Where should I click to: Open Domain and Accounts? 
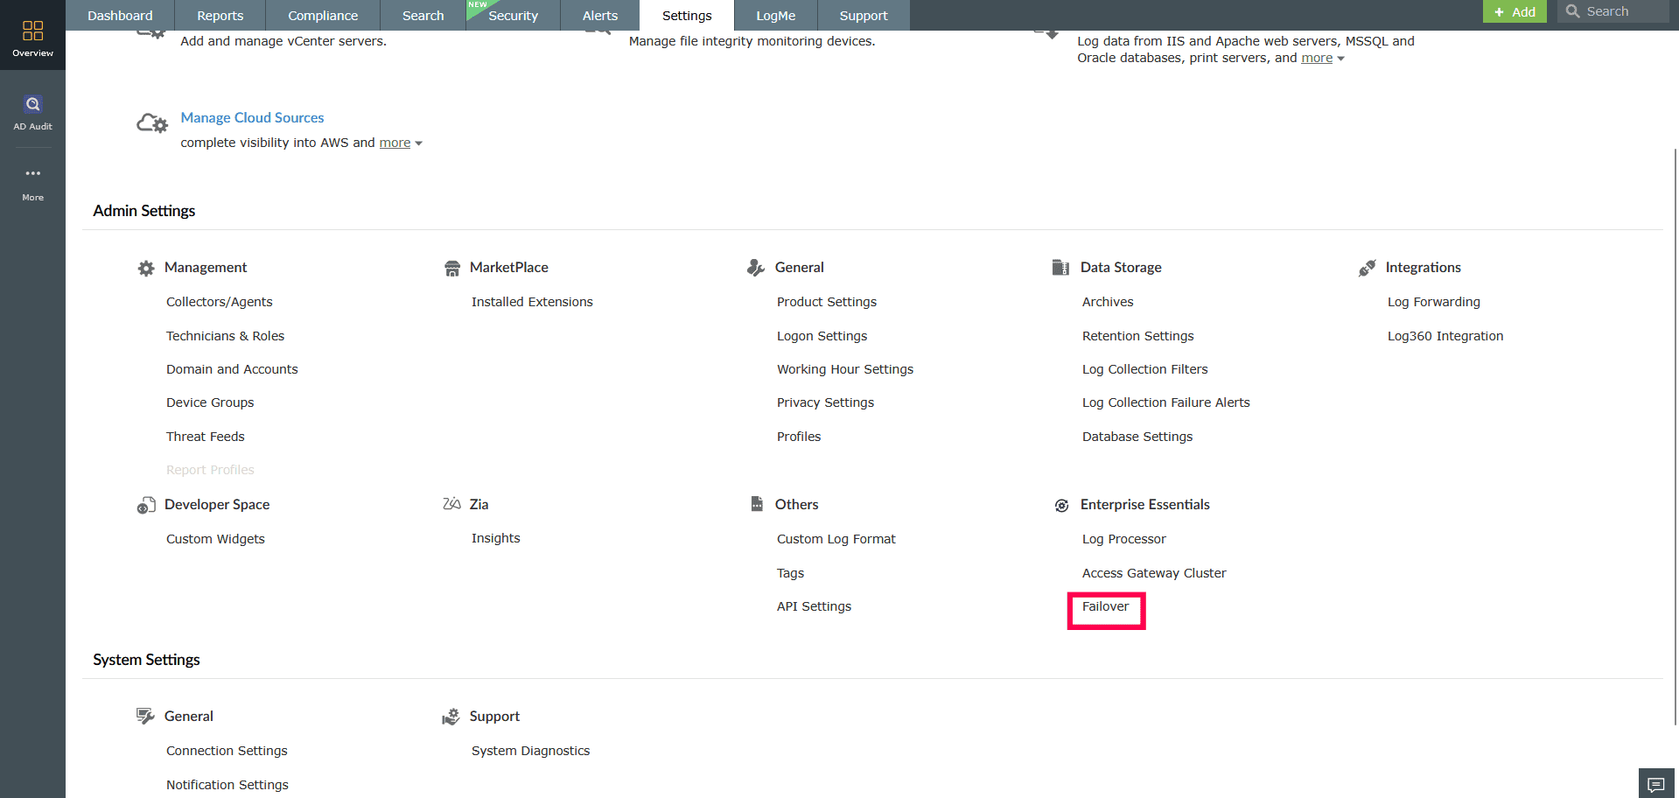click(232, 369)
